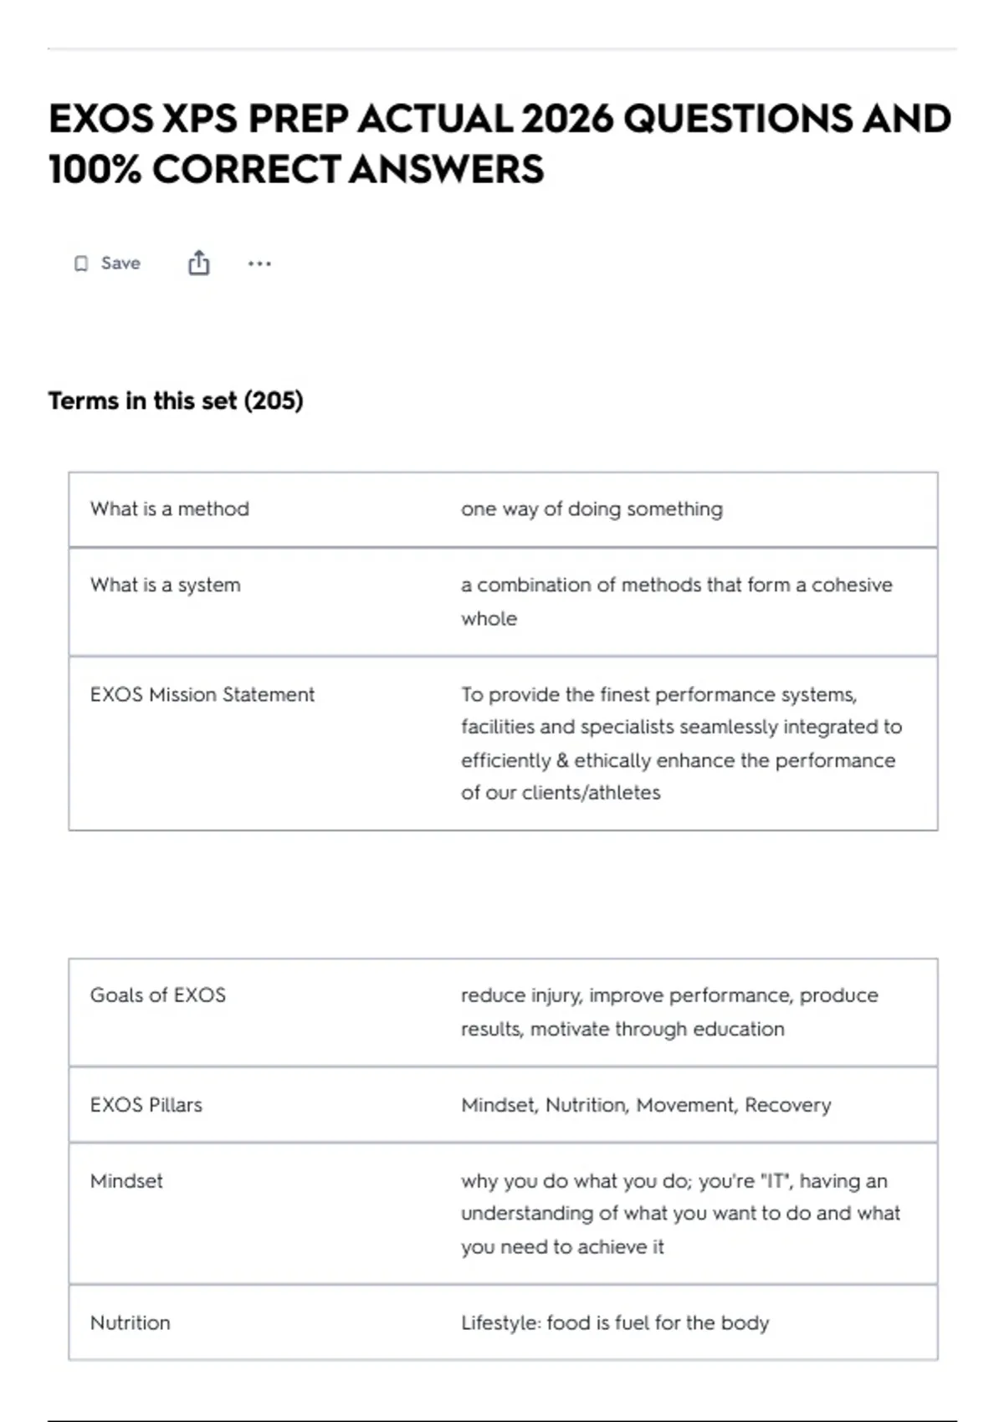Click the EXOS XPS PREP page title
Viewport: 1004px width, 1422px height.
pyautogui.click(x=500, y=143)
